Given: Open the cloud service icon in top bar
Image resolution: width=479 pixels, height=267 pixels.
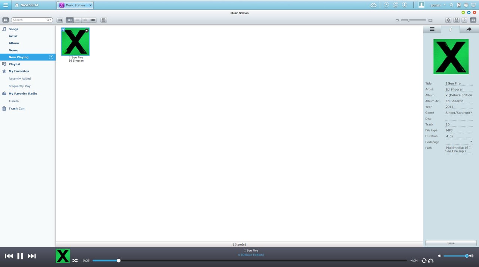Looking at the screenshot, I should tap(373, 5).
